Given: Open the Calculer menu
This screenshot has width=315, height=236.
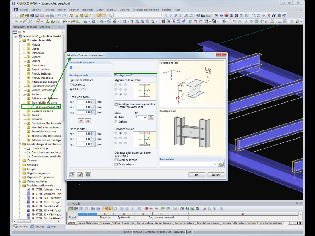Looking at the screenshot, I should 74,10.
